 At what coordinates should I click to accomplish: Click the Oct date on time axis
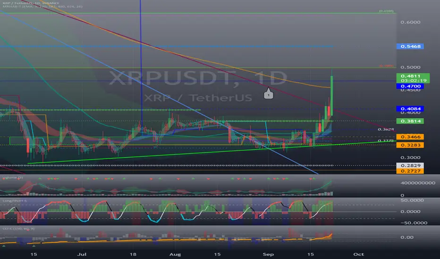(359, 254)
